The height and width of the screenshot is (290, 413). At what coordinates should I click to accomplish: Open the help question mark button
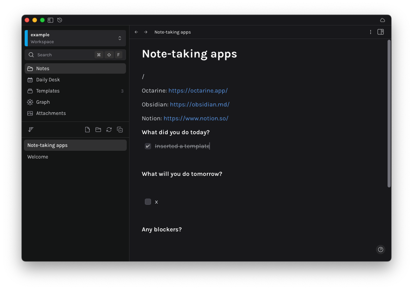pyautogui.click(x=381, y=250)
